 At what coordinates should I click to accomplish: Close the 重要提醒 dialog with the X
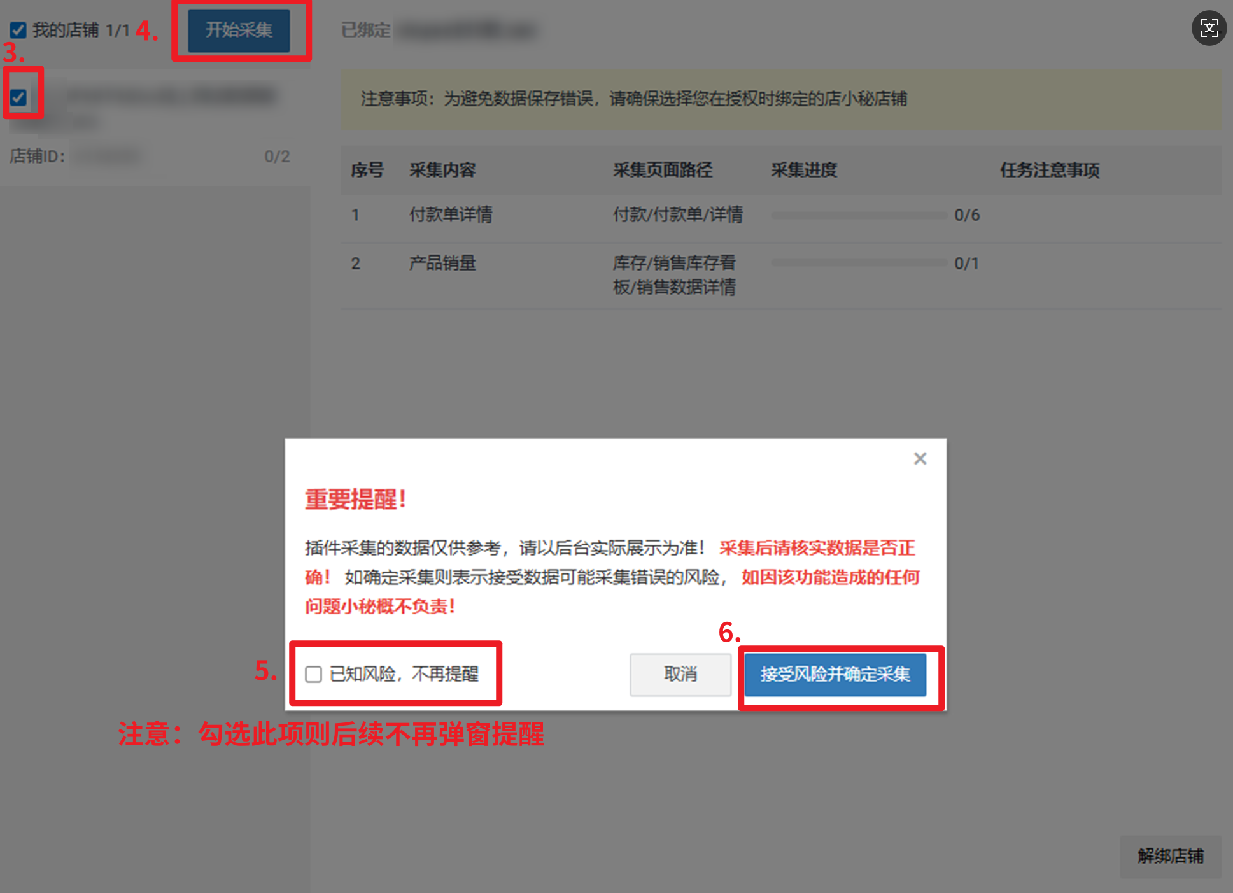pyautogui.click(x=920, y=459)
